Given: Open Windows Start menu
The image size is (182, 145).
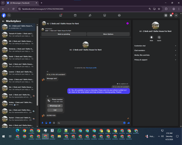Looking at the screenshot, I should pos(3,136).
